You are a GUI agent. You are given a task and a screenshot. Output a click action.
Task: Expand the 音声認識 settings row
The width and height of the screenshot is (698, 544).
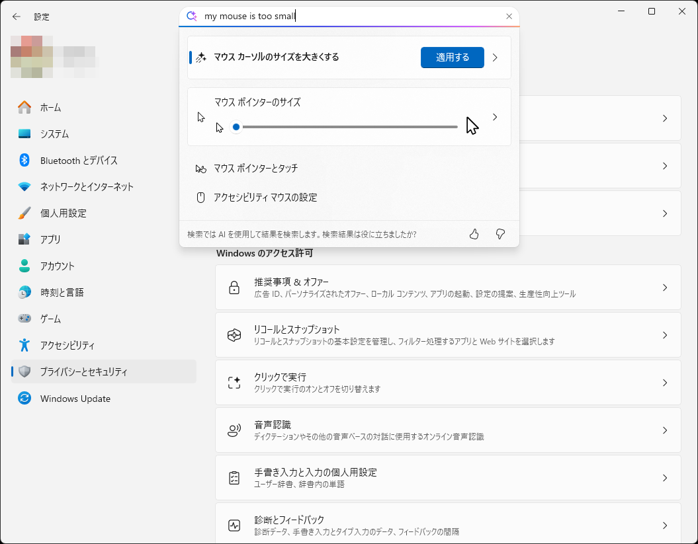tap(664, 430)
